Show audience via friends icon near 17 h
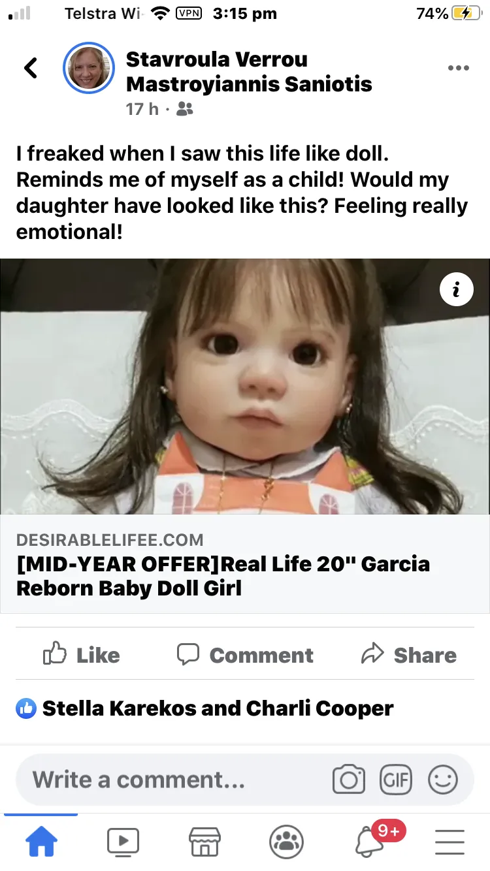Viewport: 490px width, 871px height. [x=185, y=109]
